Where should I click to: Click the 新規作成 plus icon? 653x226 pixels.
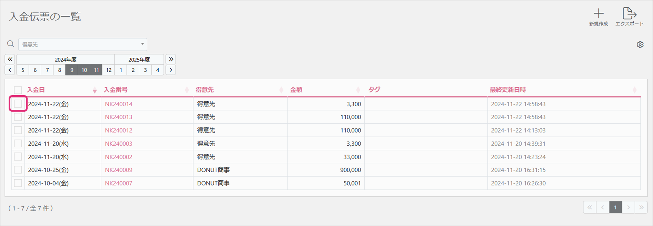click(x=598, y=14)
